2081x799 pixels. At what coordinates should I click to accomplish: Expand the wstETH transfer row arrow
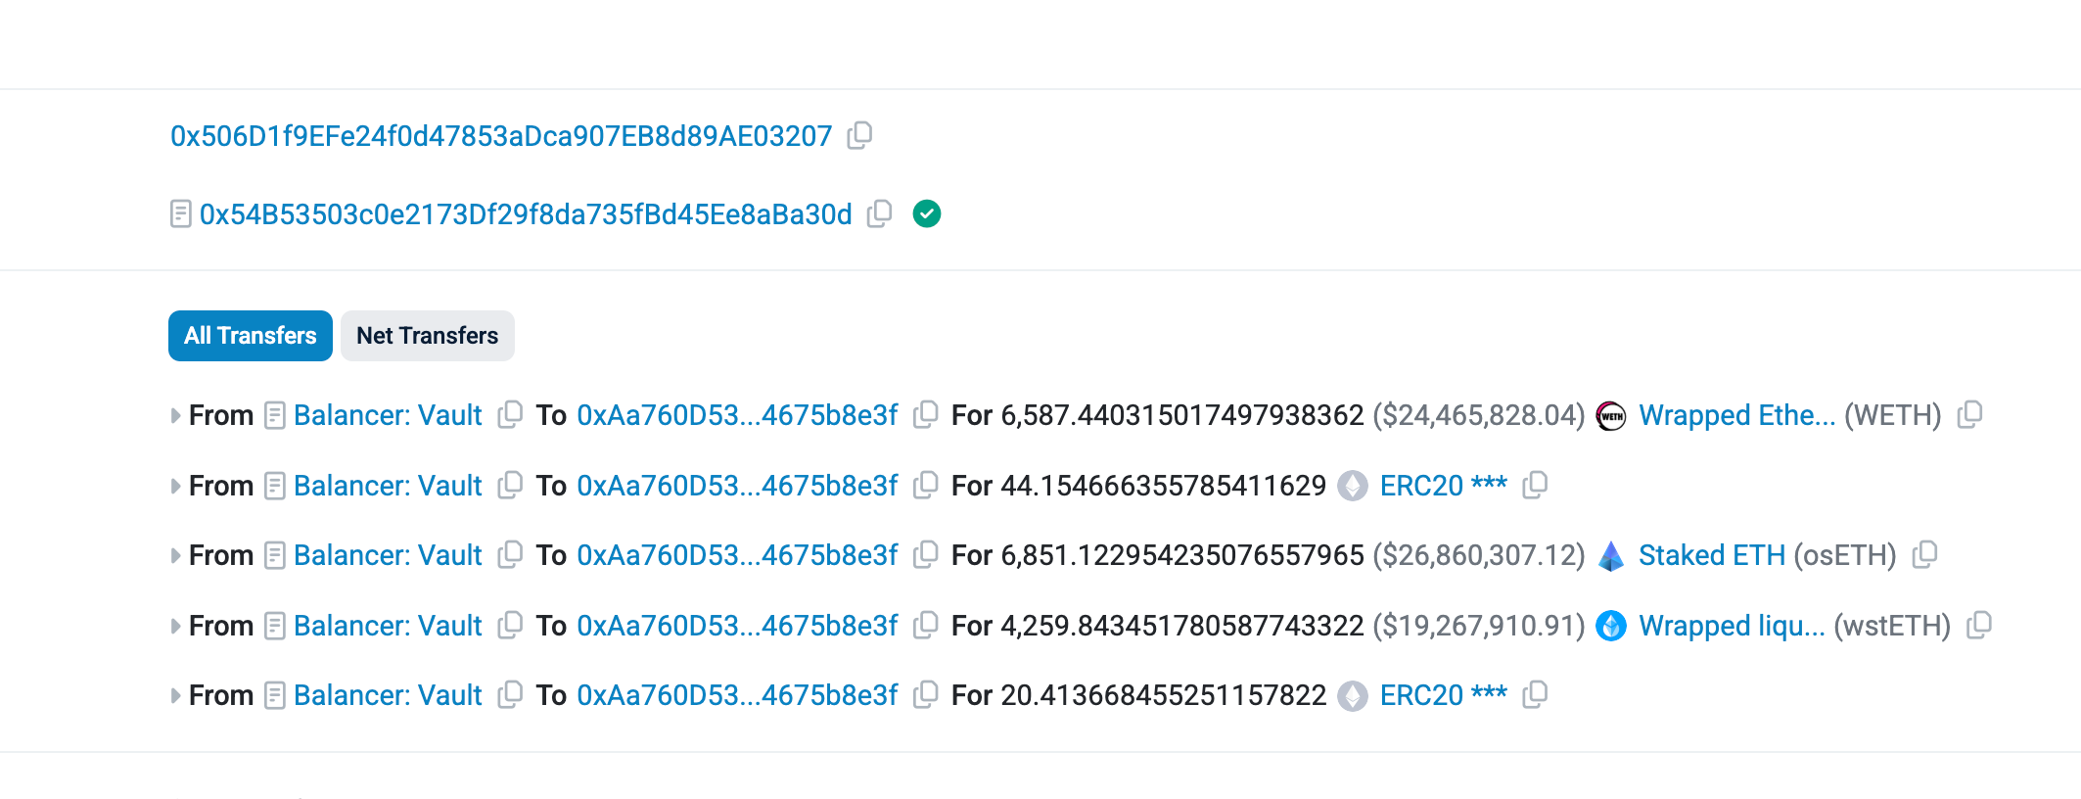pyautogui.click(x=175, y=627)
